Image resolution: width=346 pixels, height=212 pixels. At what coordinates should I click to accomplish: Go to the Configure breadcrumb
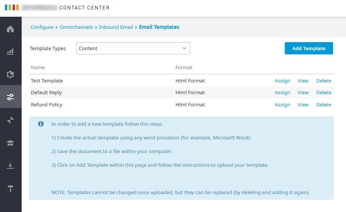pyautogui.click(x=42, y=27)
